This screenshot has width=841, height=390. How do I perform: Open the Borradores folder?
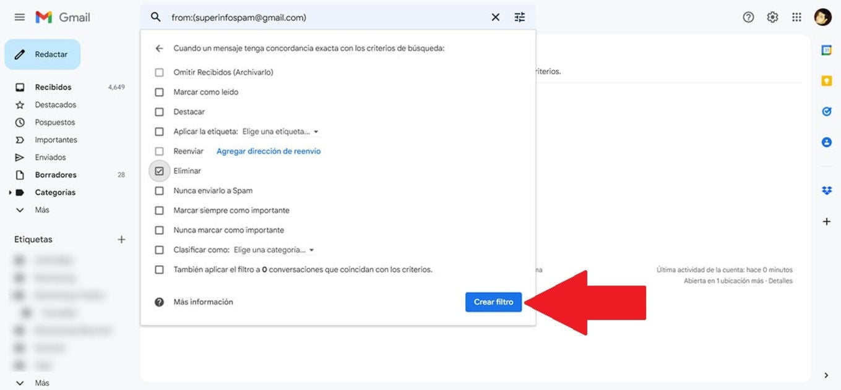(56, 175)
